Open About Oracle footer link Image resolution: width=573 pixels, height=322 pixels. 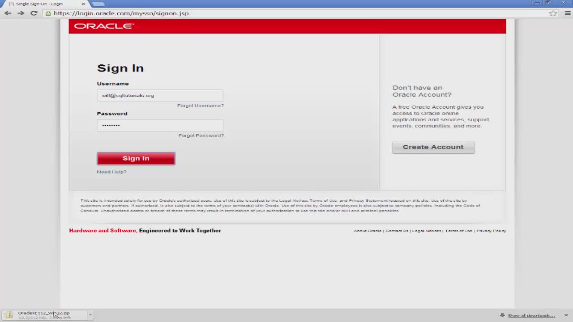point(368,231)
